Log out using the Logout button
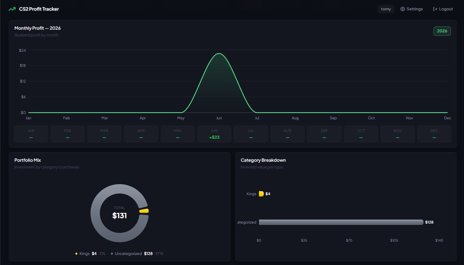 [x=443, y=9]
